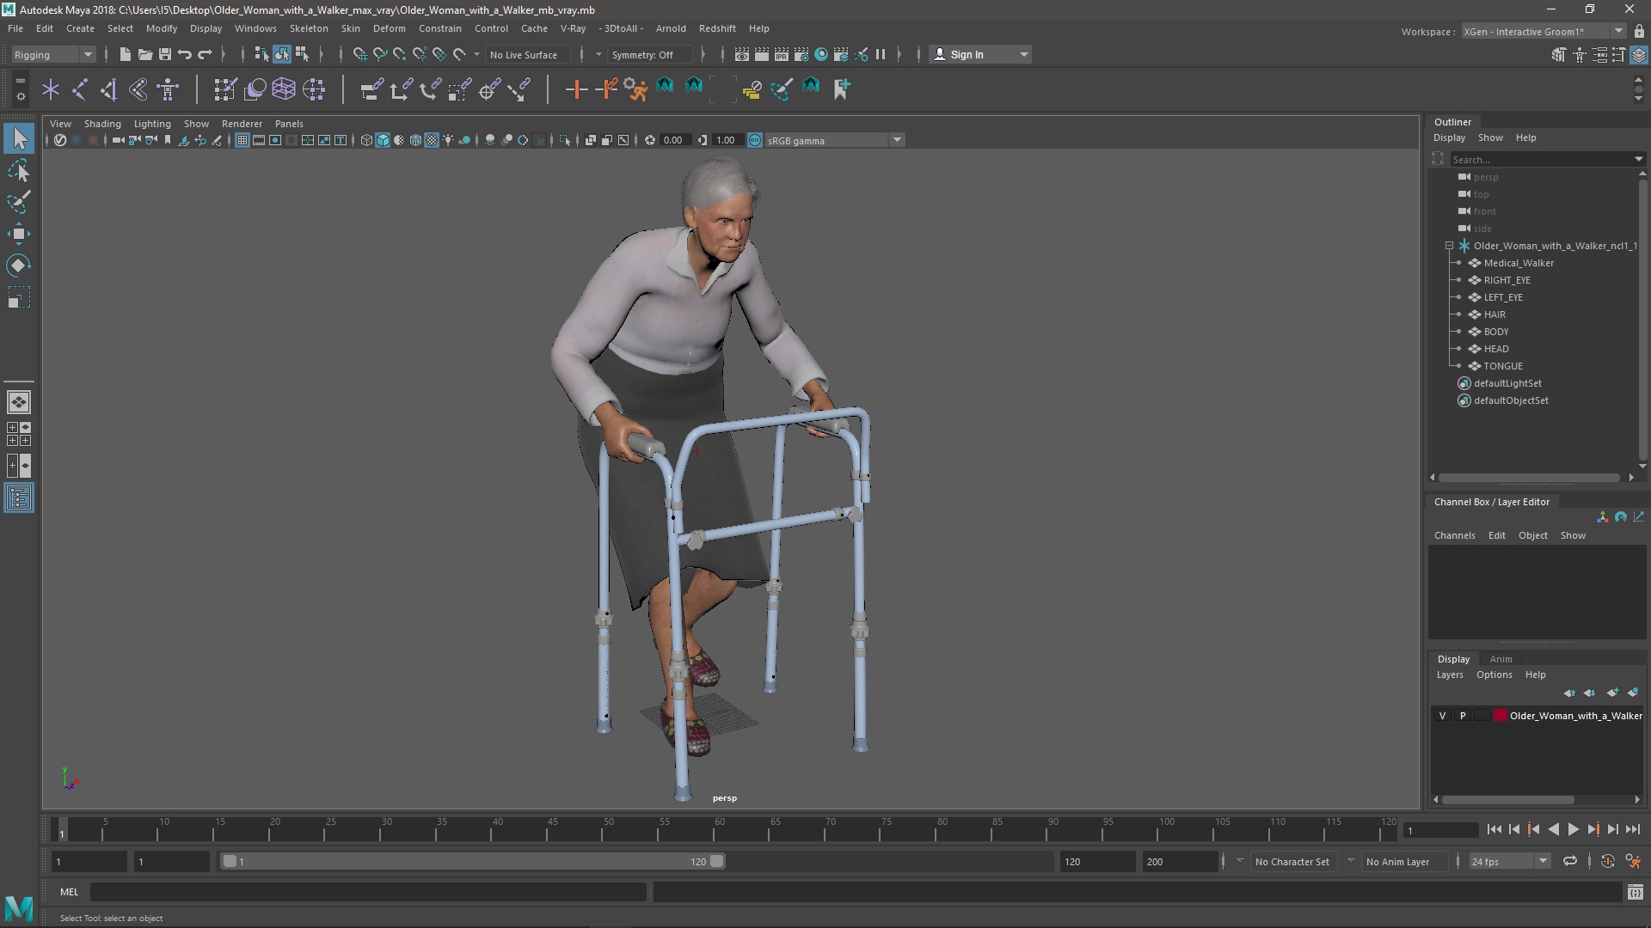The width and height of the screenshot is (1651, 928).
Task: Click frame 60 on the time slider
Action: coord(720,830)
